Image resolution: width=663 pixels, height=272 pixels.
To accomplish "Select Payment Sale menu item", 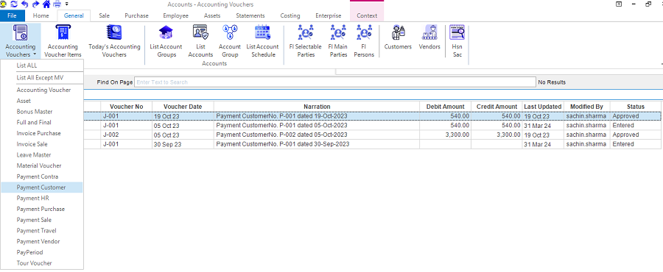I will (42, 220).
